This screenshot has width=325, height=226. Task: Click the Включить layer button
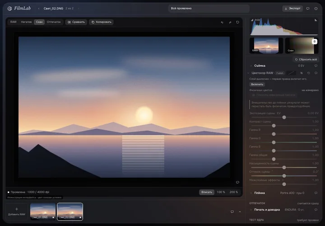click(257, 85)
